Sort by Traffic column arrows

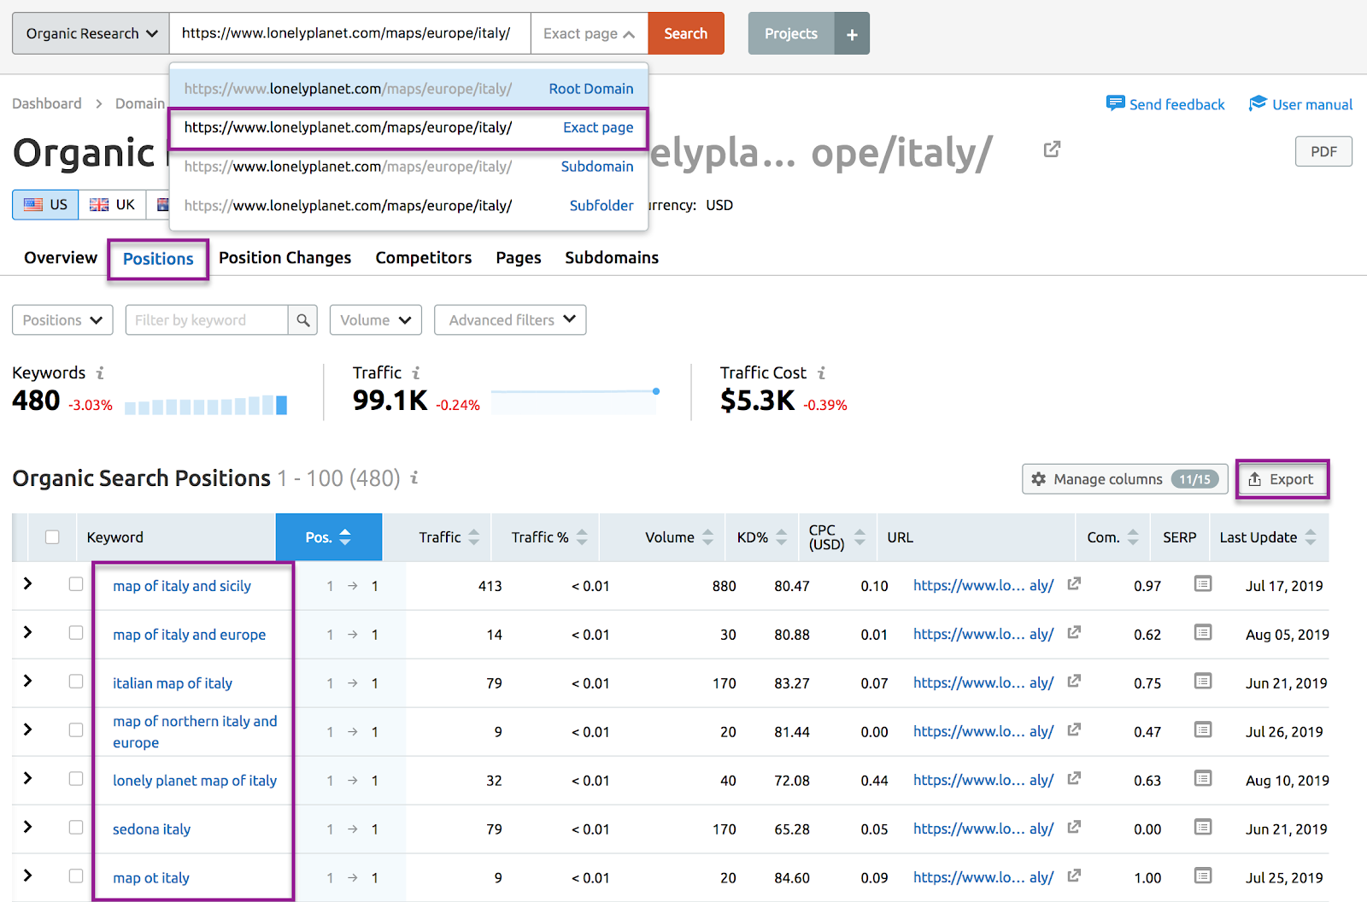coord(474,537)
